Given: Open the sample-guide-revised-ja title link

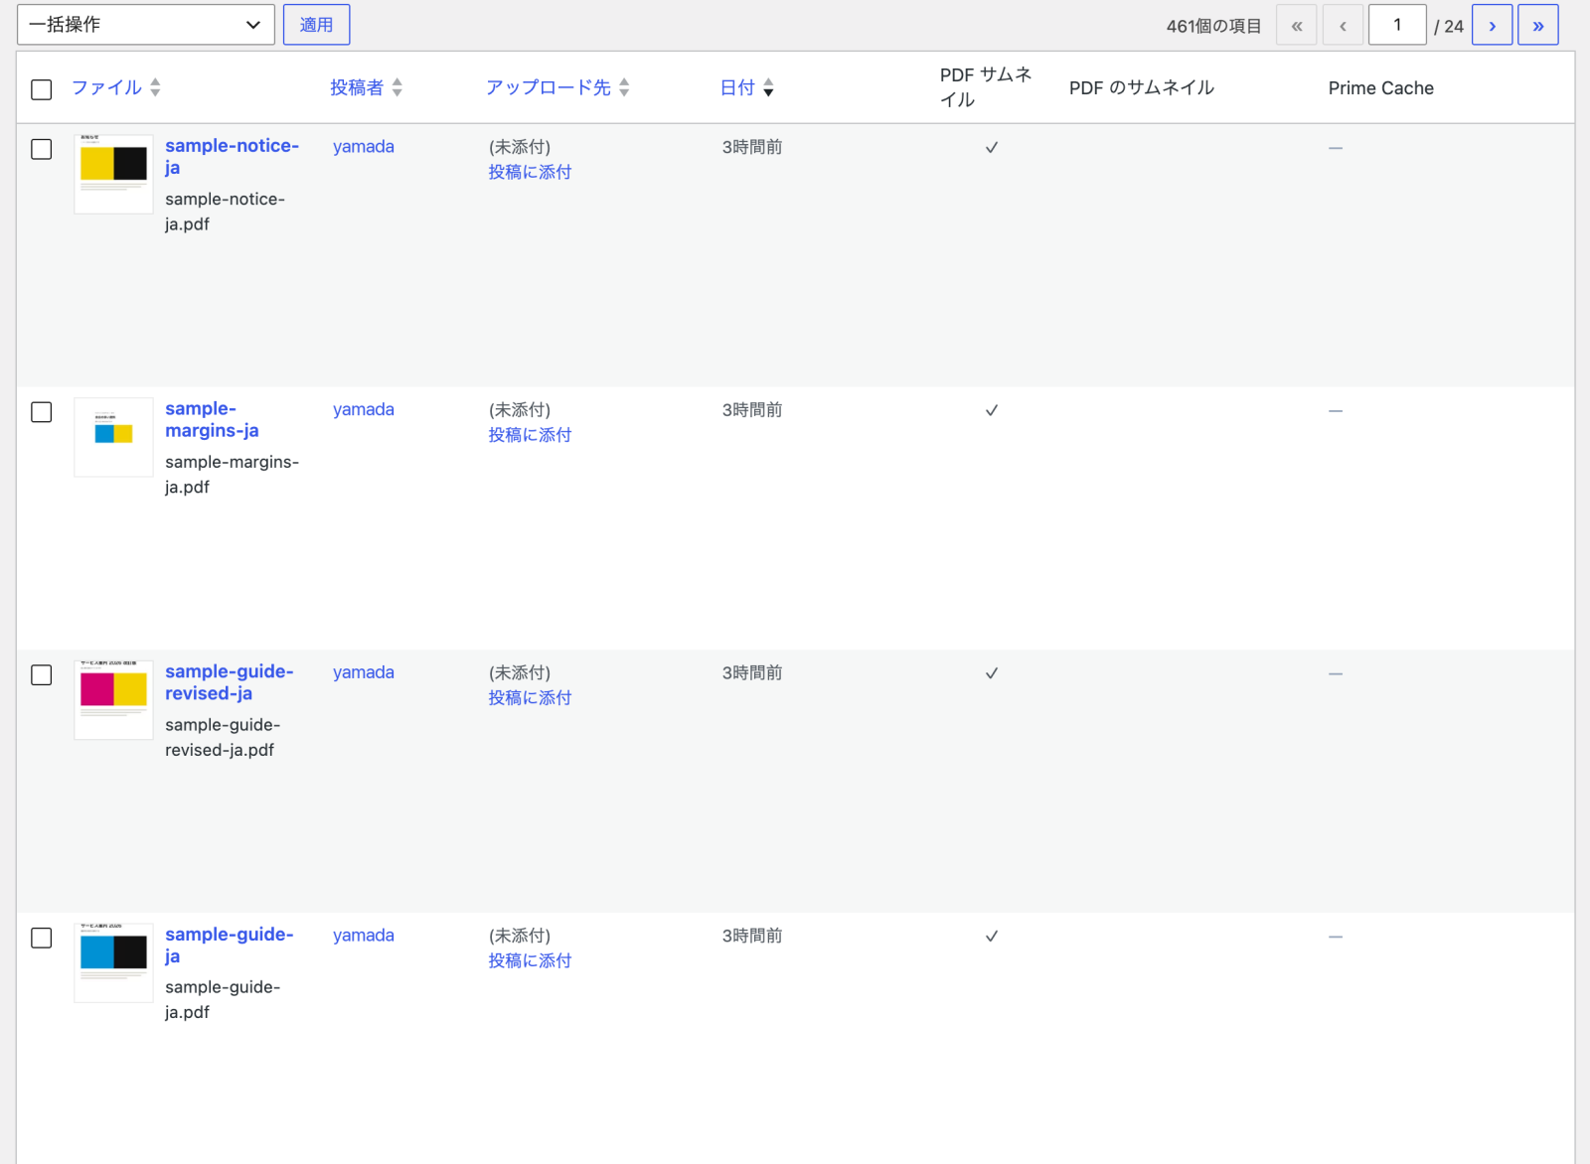Looking at the screenshot, I should click(230, 682).
